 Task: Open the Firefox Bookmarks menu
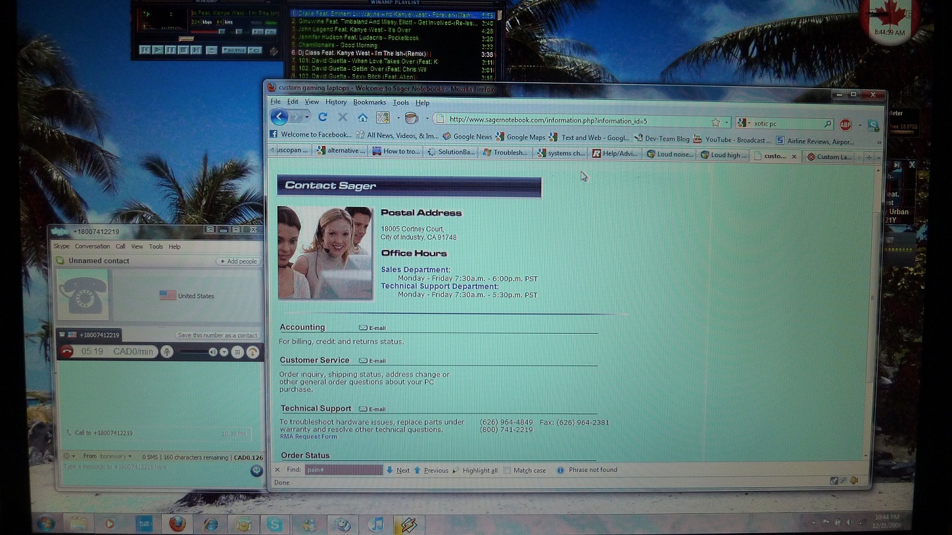(369, 102)
